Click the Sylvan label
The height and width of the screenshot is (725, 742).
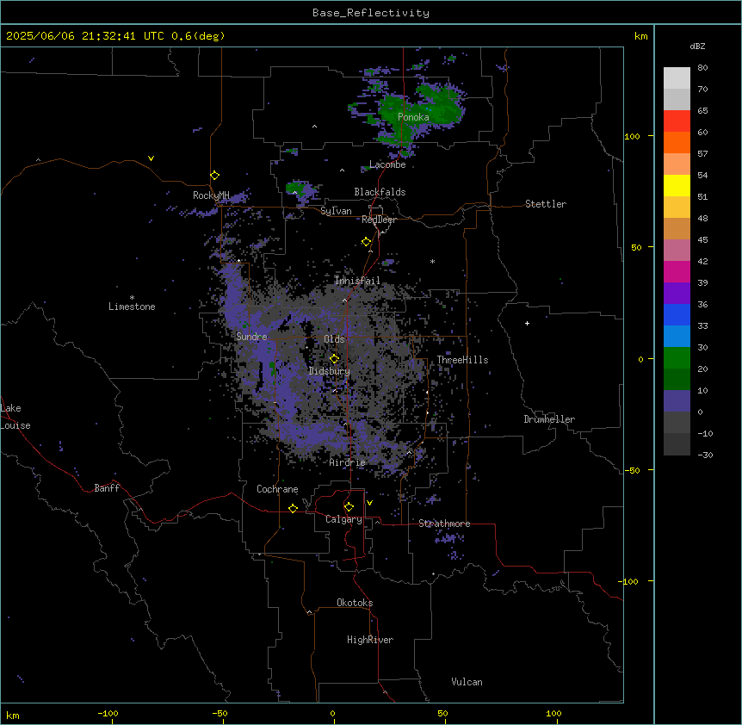coord(336,211)
